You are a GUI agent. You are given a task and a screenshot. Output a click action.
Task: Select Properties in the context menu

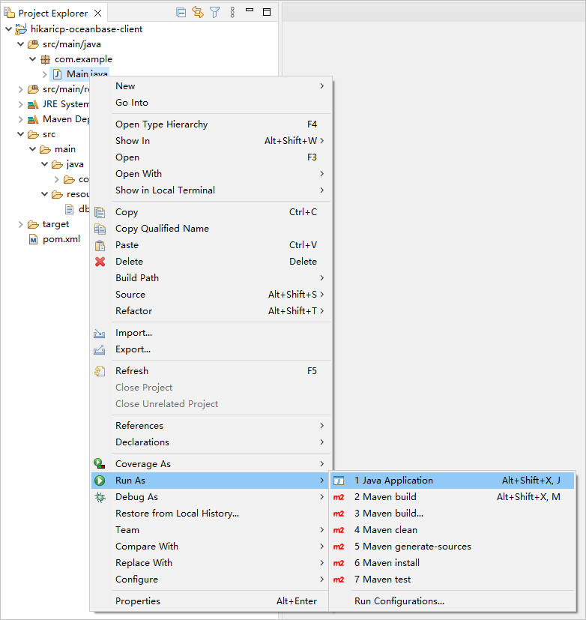138,601
